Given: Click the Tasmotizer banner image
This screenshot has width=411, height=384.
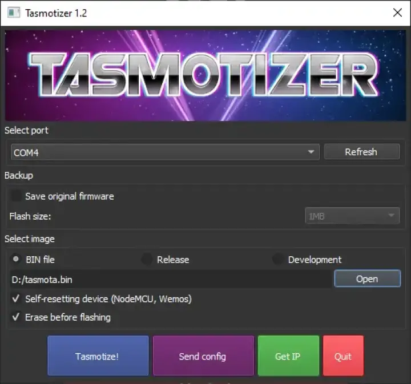Looking at the screenshot, I should pos(205,75).
